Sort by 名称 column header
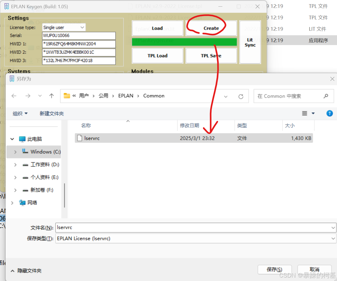Screen dimensions: 337x281 point(86,125)
